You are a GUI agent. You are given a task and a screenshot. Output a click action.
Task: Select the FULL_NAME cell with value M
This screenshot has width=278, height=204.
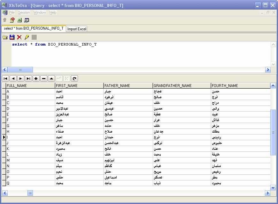click(30, 160)
